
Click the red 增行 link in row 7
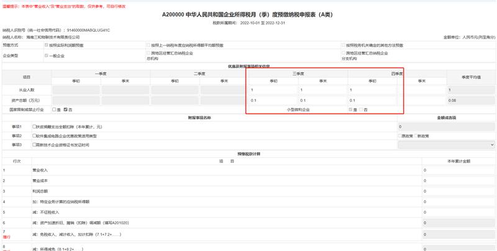pyautogui.click(x=7, y=237)
